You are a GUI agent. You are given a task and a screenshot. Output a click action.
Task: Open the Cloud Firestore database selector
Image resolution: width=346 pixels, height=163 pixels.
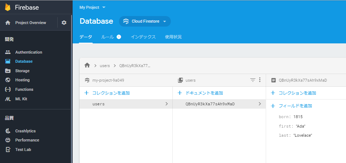tap(145, 22)
